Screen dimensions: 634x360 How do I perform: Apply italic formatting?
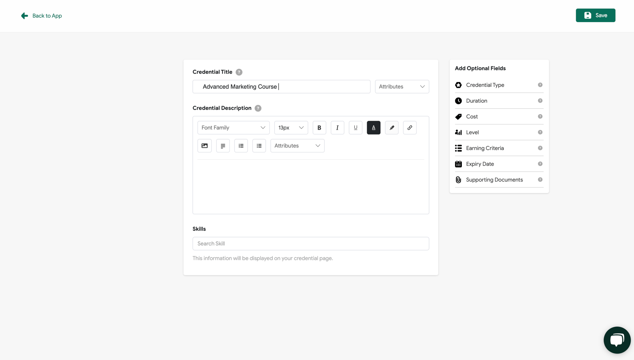(x=337, y=127)
